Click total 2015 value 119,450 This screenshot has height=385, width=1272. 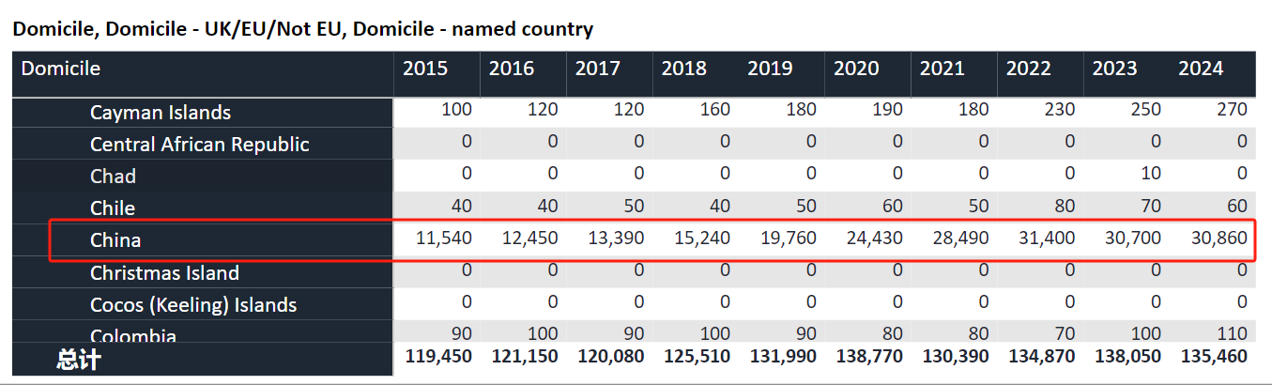438,357
